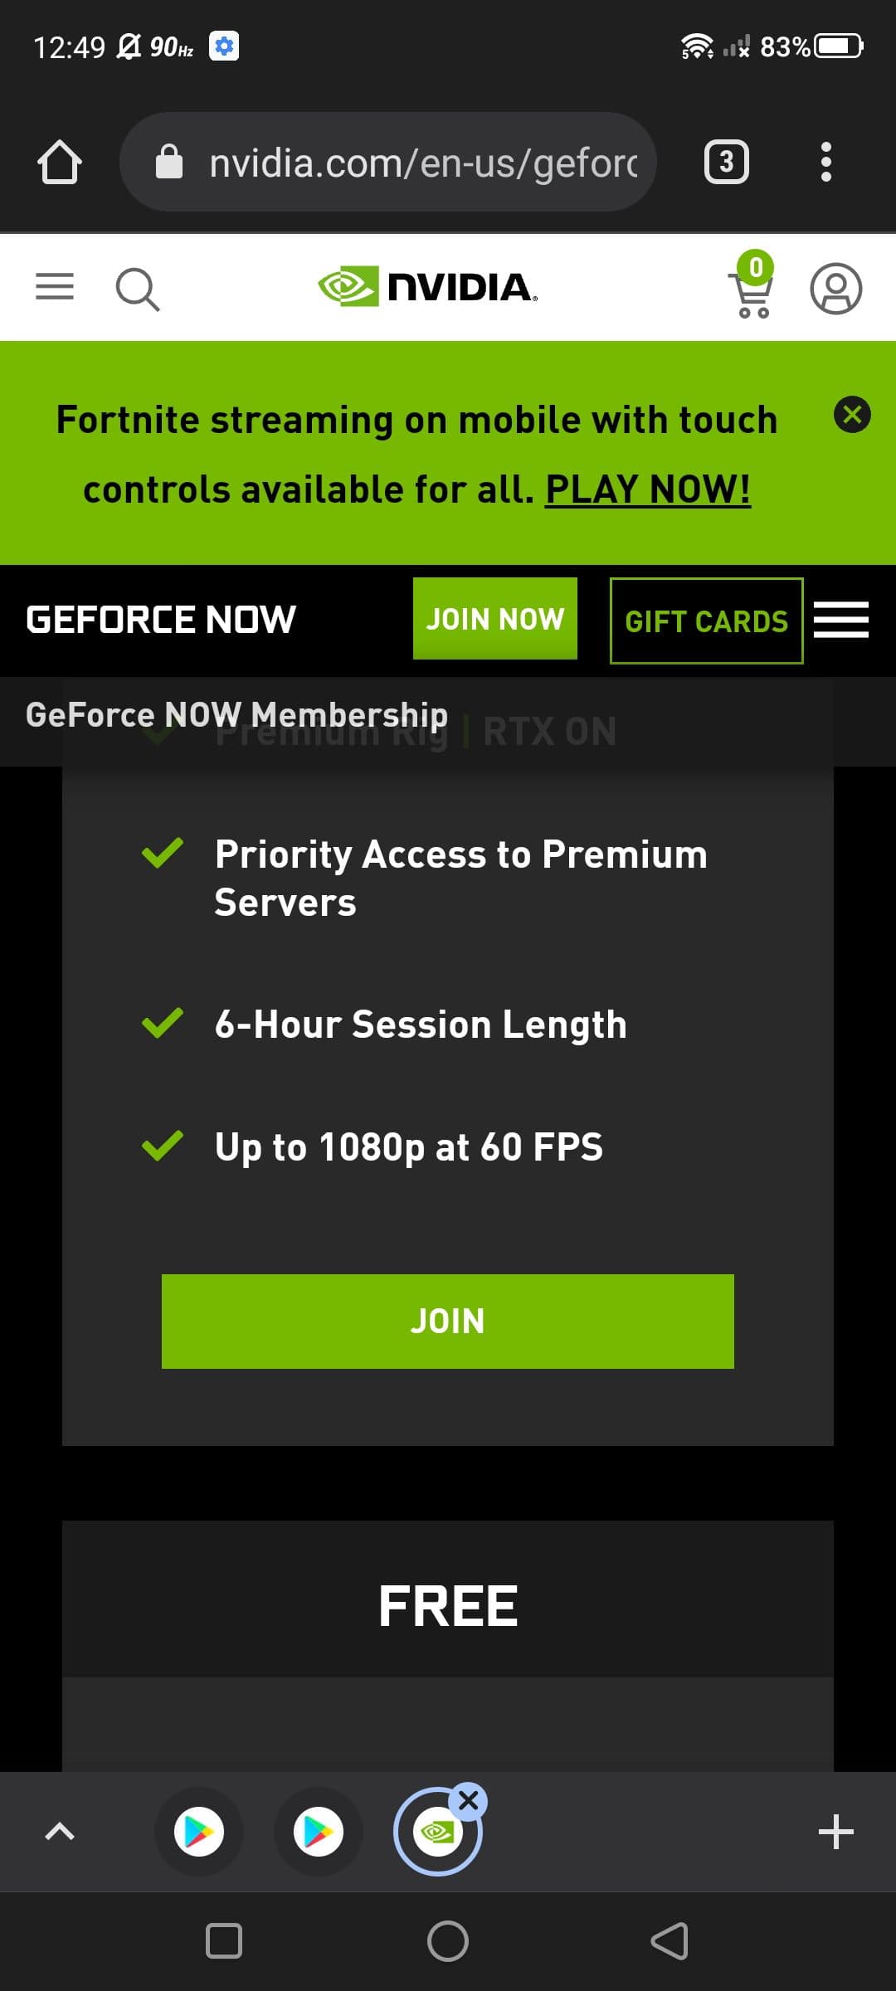
Task: Dismiss the green Fortnite banner
Action: pyautogui.click(x=852, y=414)
